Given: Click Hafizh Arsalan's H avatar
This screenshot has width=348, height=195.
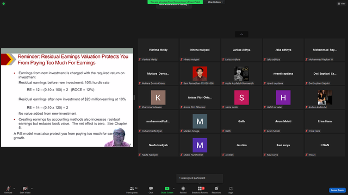Looking at the screenshot, I should click(x=283, y=97).
